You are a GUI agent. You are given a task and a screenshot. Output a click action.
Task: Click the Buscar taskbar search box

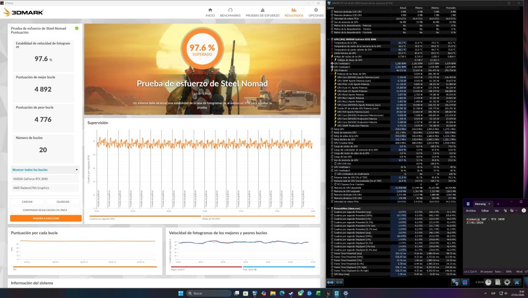coord(210,293)
